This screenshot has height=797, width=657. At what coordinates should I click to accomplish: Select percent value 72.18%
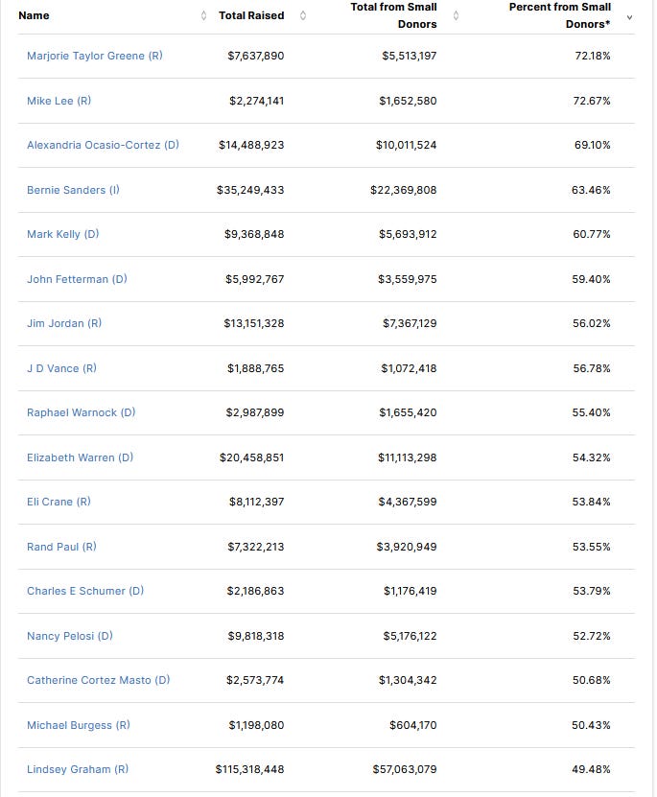coord(593,56)
